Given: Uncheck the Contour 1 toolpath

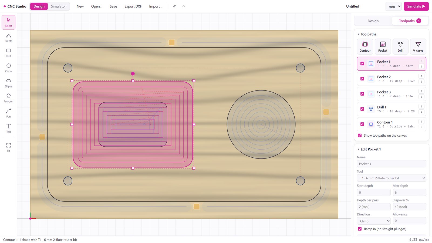Looking at the screenshot, I should click(x=362, y=124).
